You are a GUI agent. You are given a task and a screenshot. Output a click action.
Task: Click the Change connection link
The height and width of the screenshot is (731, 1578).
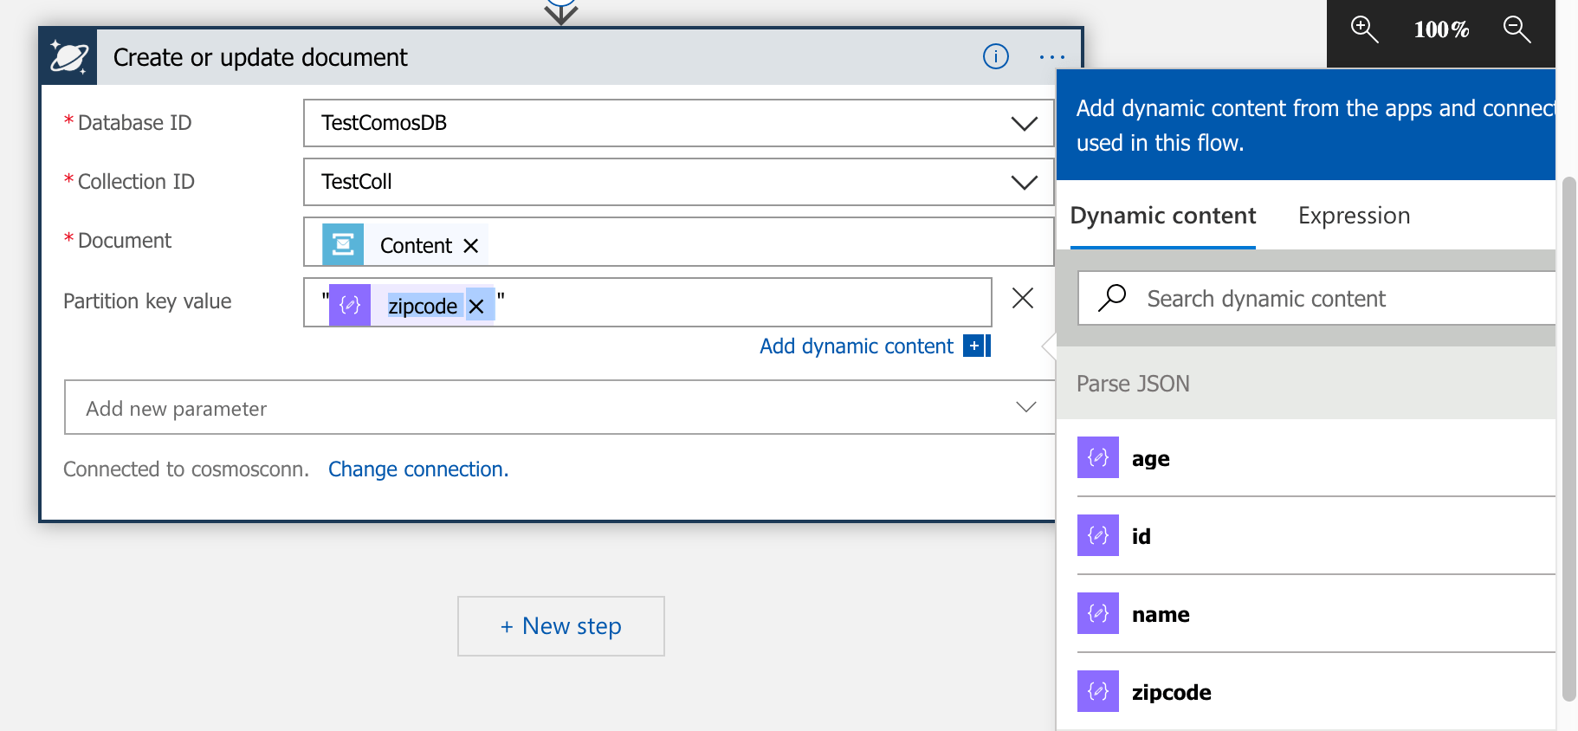pos(418,469)
